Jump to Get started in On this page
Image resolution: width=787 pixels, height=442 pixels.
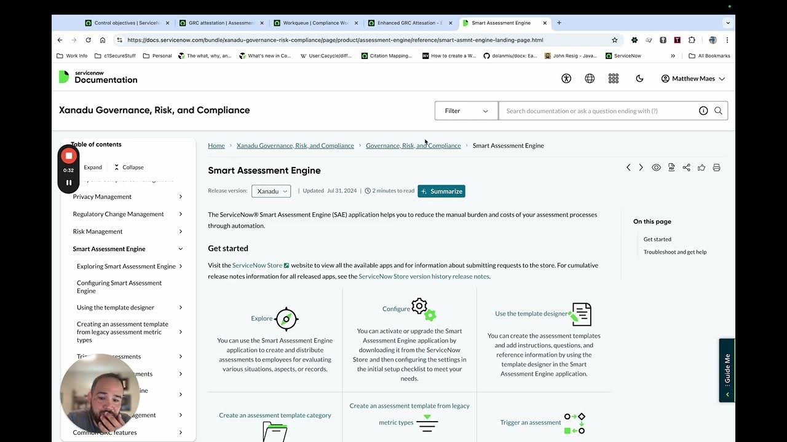tap(657, 239)
